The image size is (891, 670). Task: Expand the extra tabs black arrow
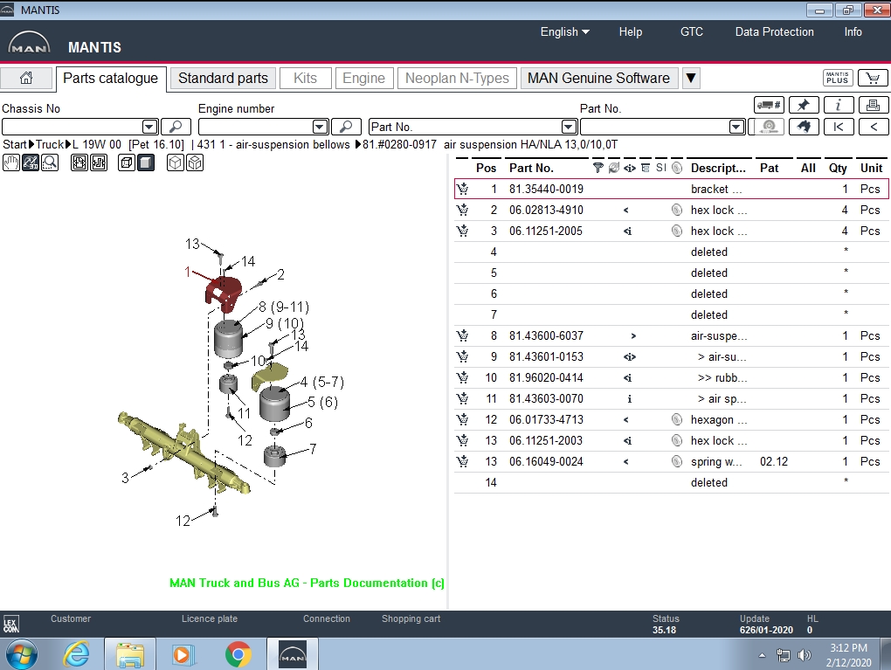tap(690, 78)
